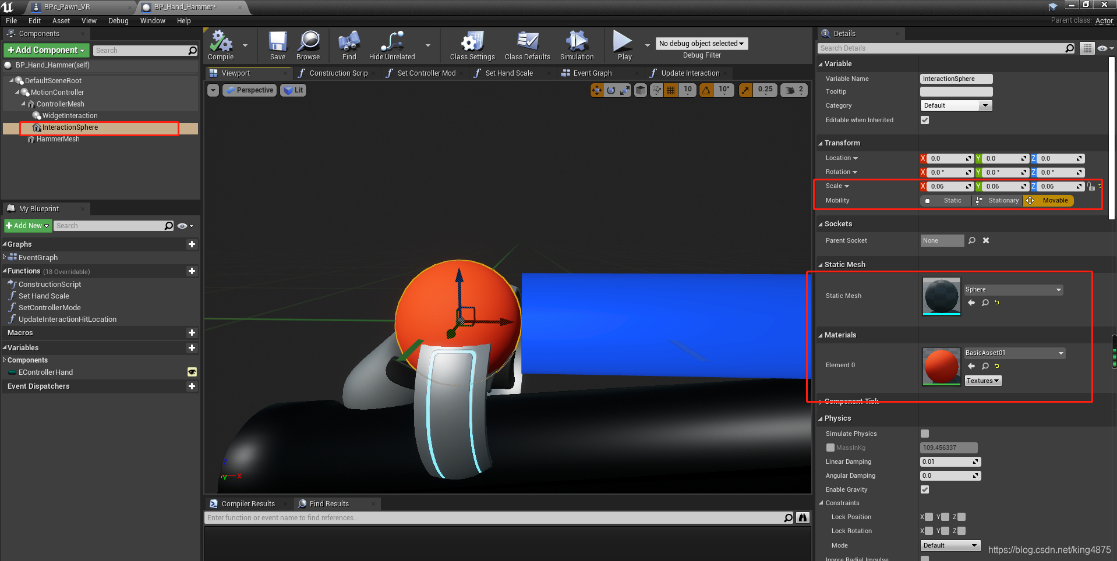Viewport: 1117px width, 561px height.
Task: Click the InteractionSphere component in the tree
Action: pos(70,127)
